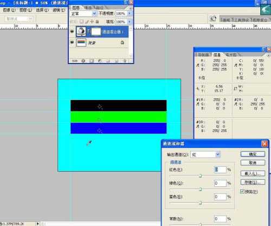Select the channel mixer layer mask thumbnail
This screenshot has width=271, height=226.
tap(96, 32)
